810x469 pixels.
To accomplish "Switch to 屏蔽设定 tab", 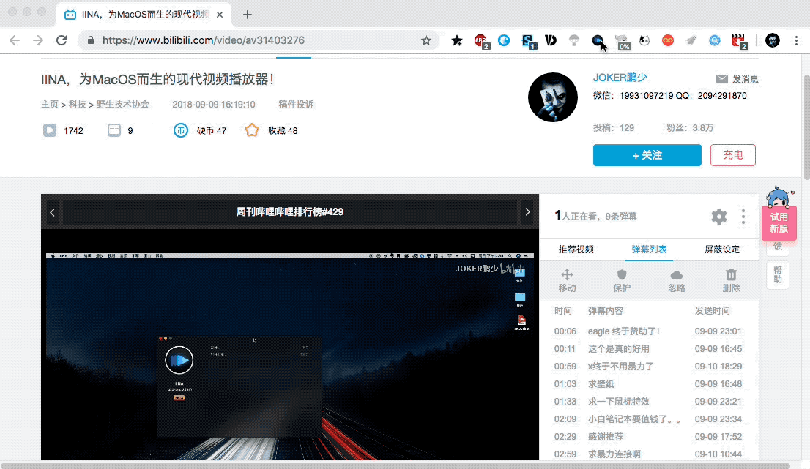I will [x=721, y=249].
